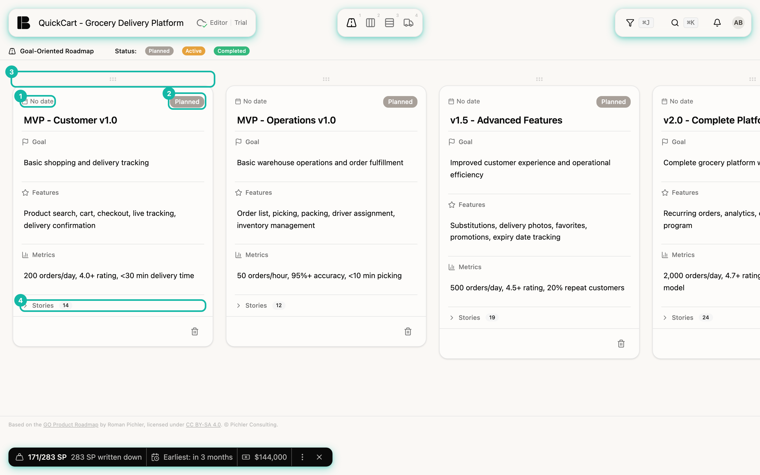Viewport: 760px width, 475px height.
Task: Click the cloud sync status icon
Action: [201, 23]
